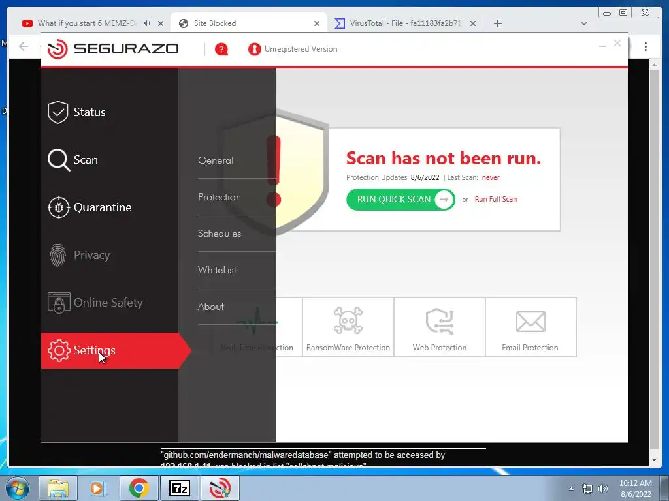Click the Email Protection envelope icon
This screenshot has width=669, height=501.
[530, 321]
